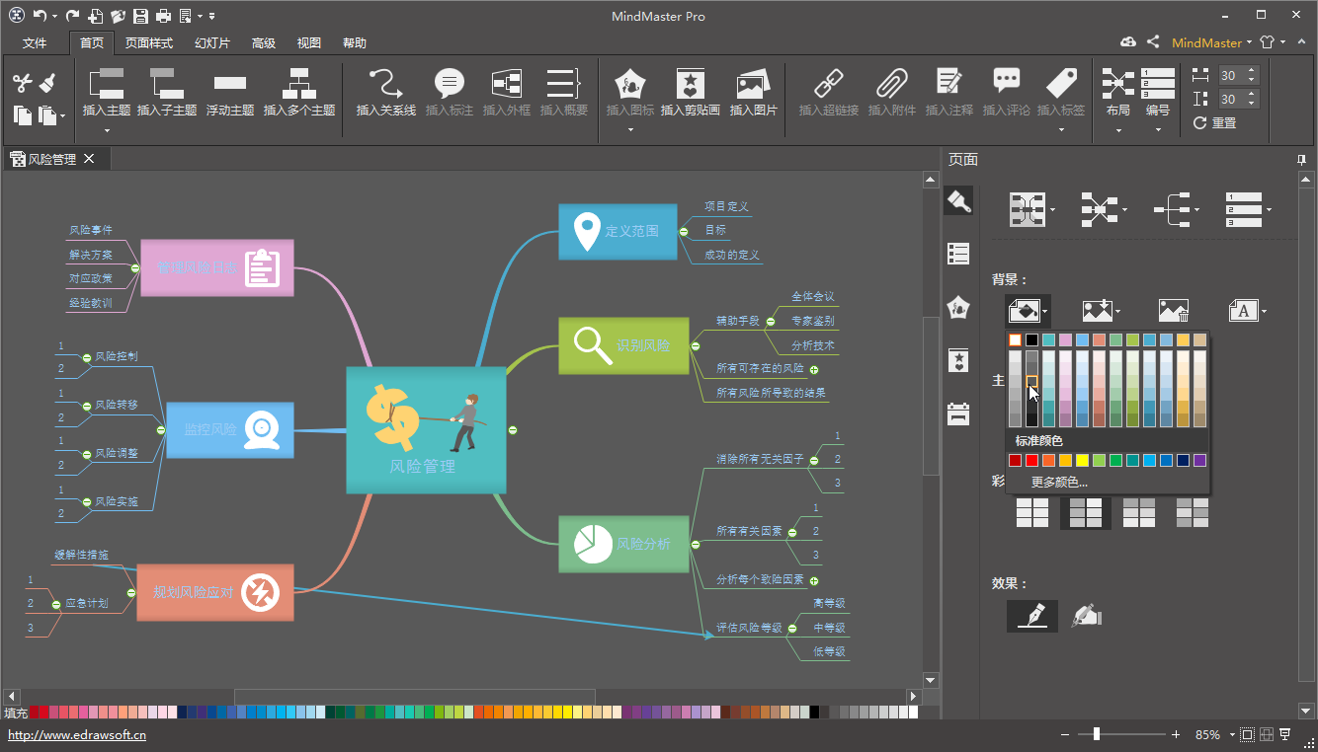Open the 页面样式 ribbon tab
The image size is (1318, 752).
click(x=149, y=43)
